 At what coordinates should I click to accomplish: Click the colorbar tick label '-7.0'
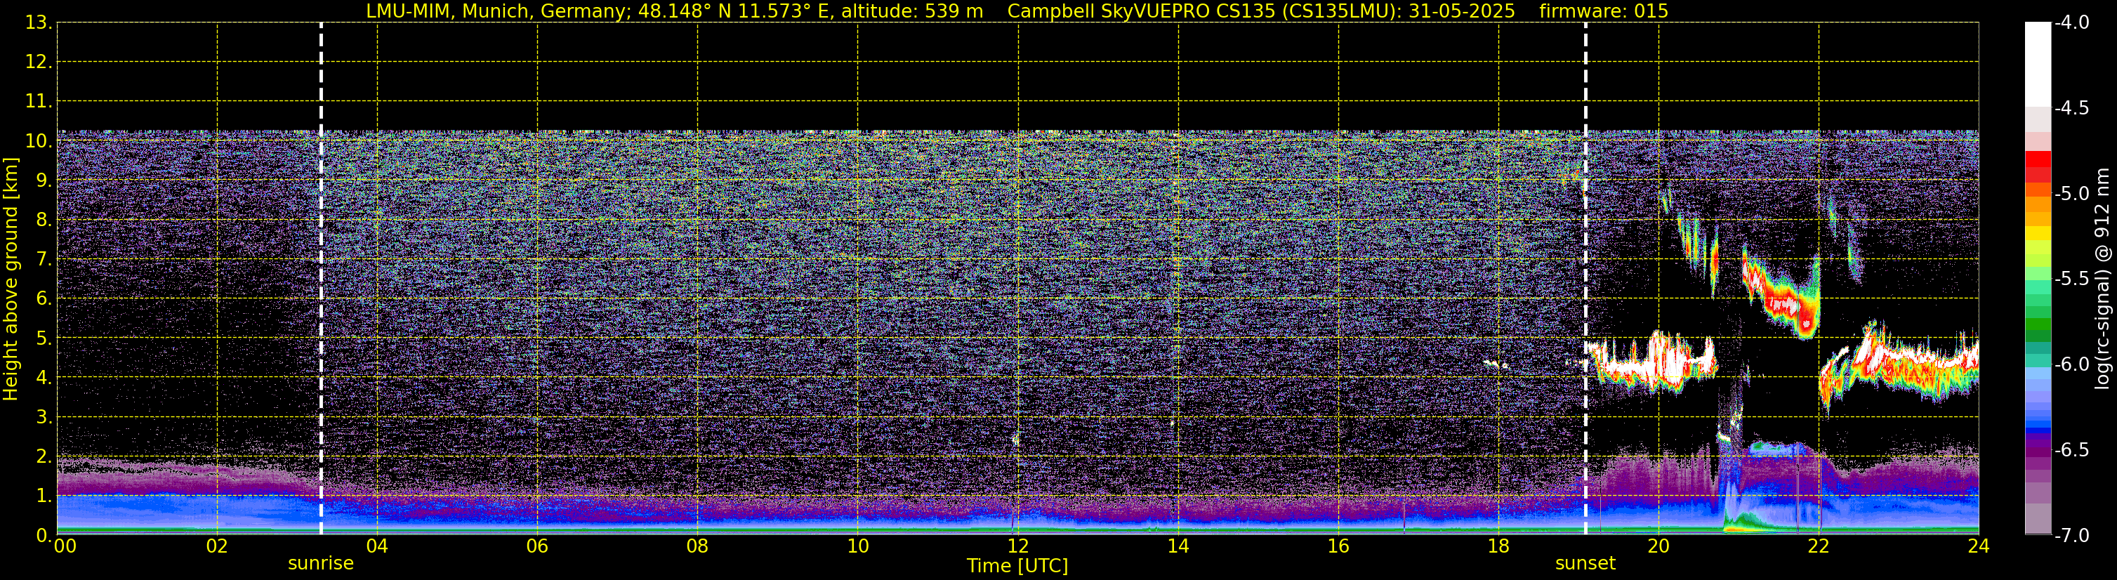coord(2071,535)
